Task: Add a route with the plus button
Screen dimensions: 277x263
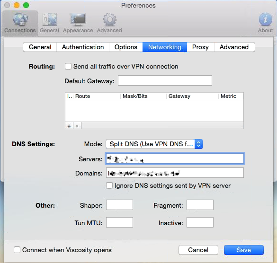Action: click(x=69, y=126)
